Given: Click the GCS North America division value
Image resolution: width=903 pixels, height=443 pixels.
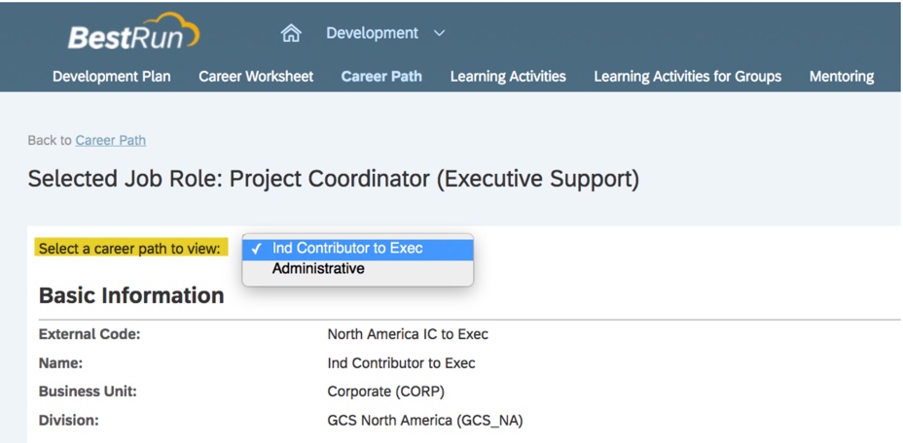Looking at the screenshot, I should 425,421.
